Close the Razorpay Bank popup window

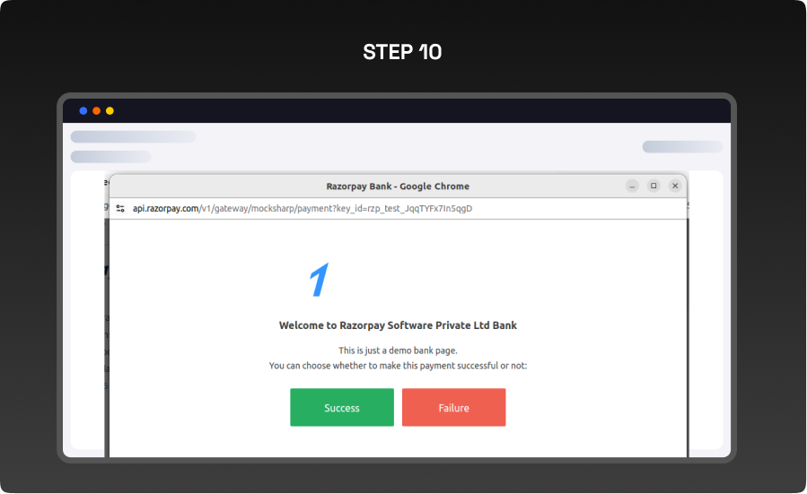(675, 186)
